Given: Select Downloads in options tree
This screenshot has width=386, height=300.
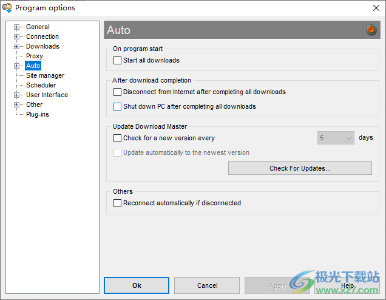Looking at the screenshot, I should click(42, 46).
